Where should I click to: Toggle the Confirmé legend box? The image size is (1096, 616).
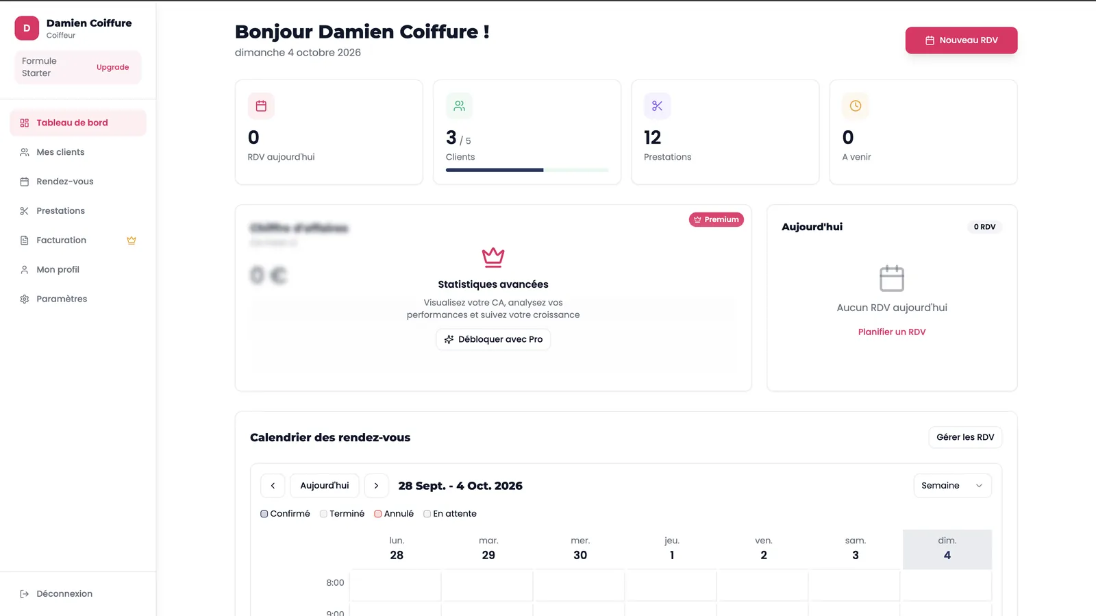pos(264,514)
